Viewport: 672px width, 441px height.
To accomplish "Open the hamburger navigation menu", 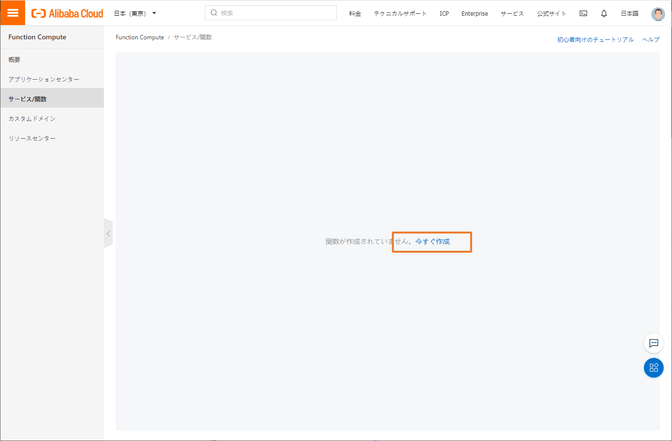I will point(12,12).
